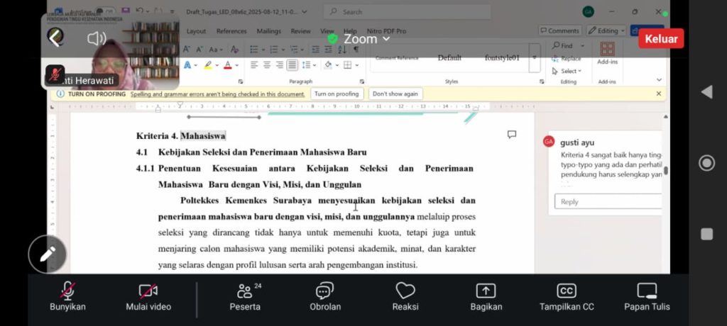Click the Increase Font Size icon
This screenshot has height=326, width=727.
[x=187, y=49]
